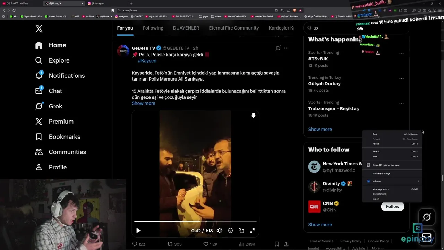Viewport: 444px width, 250px height.
Task: Expand post text with Show more
Action: tap(143, 103)
